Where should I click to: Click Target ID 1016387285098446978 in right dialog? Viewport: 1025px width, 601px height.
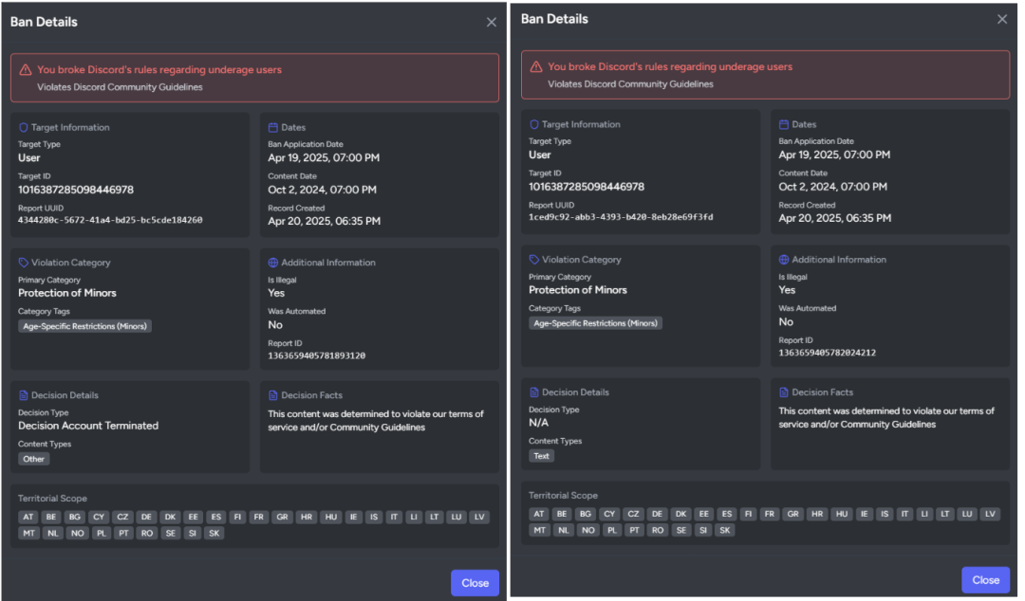tap(587, 187)
